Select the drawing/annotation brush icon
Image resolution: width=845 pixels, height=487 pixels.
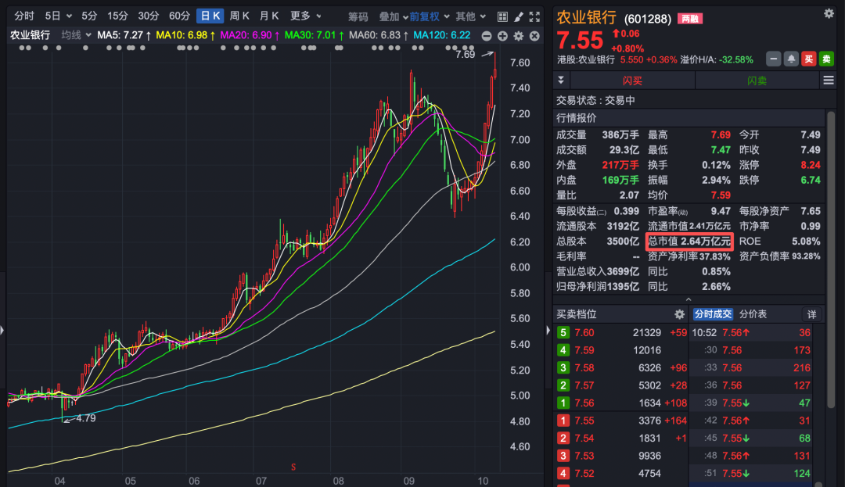click(518, 16)
